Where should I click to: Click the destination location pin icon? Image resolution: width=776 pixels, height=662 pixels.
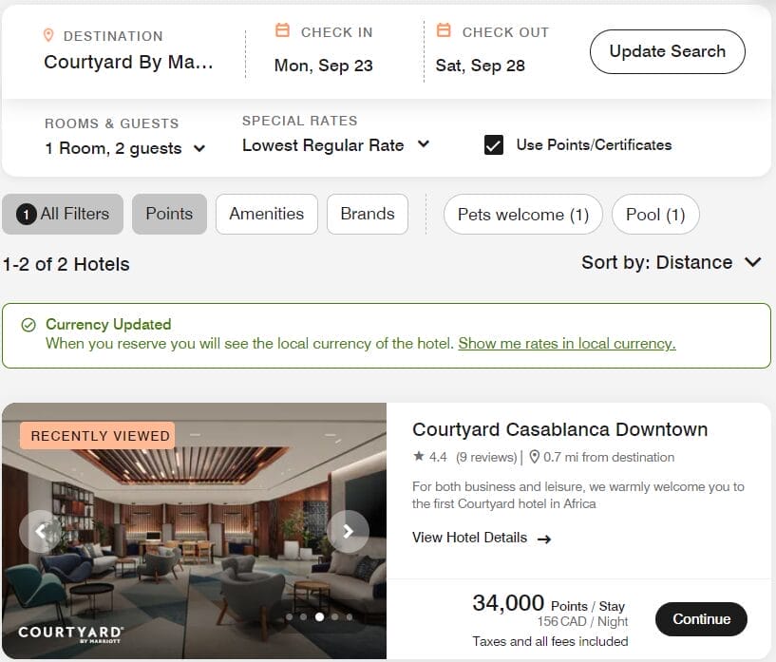(x=48, y=35)
